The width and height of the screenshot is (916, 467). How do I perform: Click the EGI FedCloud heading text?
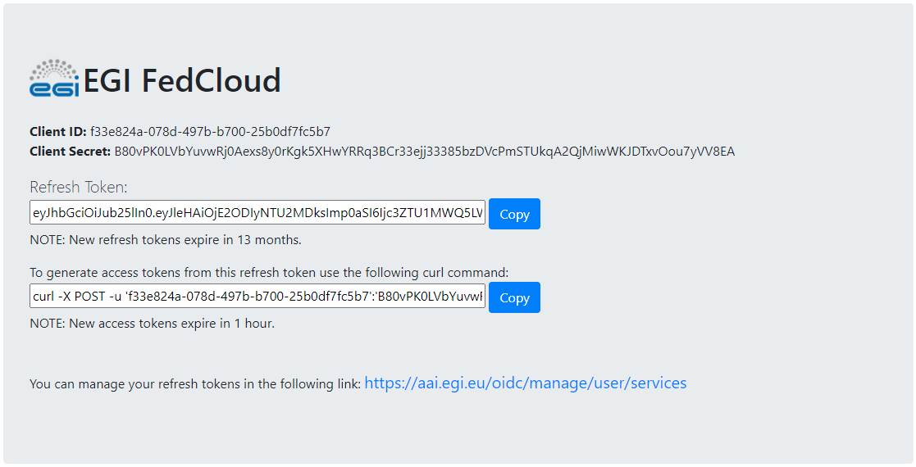pos(182,81)
